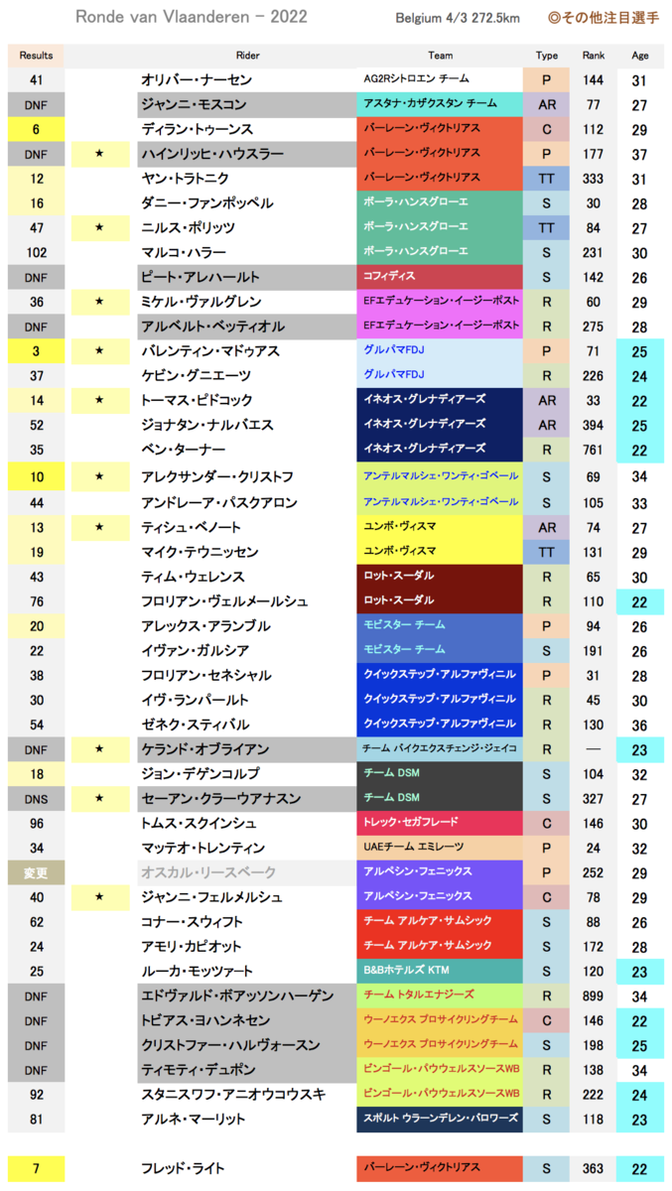This screenshot has width=672, height=1191.
Task: Click the 'Ronde van Vlaanderen – 2022' title
Action: [192, 17]
